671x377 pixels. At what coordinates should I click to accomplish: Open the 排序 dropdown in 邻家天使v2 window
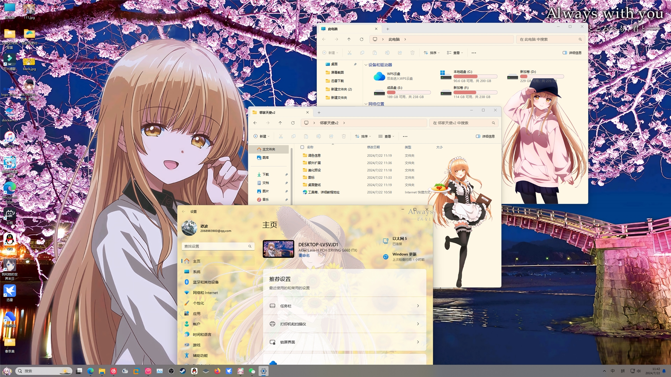pos(363,136)
